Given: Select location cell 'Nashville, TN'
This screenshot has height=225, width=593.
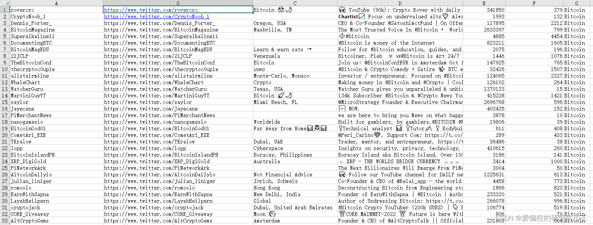Looking at the screenshot, I should (295, 30).
